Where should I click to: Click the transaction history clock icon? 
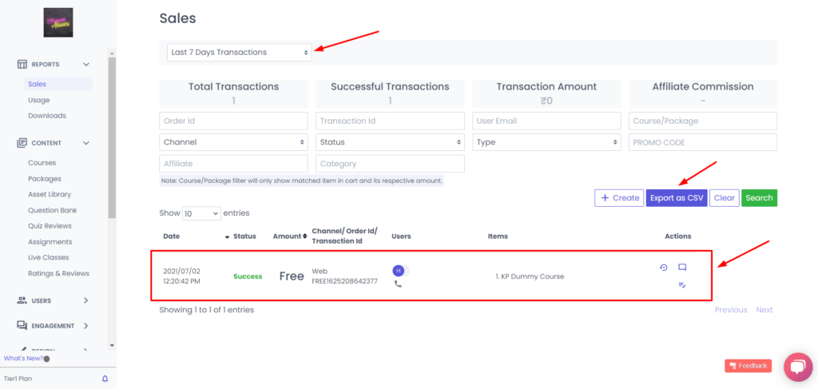point(663,268)
